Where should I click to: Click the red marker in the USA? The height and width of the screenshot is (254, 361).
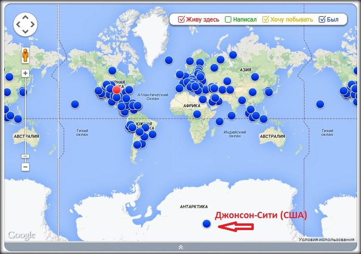pyautogui.click(x=116, y=89)
